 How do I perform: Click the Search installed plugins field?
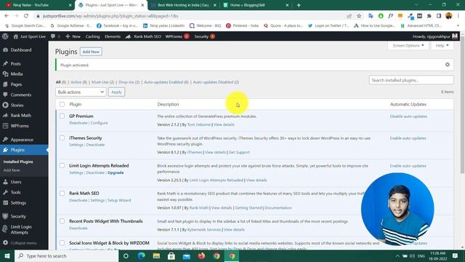411,80
